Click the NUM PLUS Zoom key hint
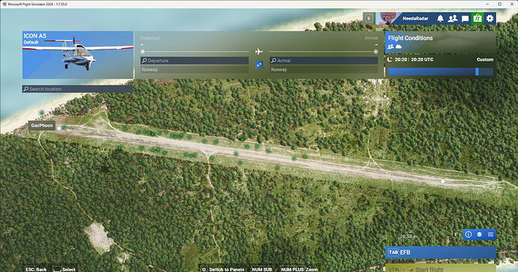The width and height of the screenshot is (518, 272). tap(300, 269)
